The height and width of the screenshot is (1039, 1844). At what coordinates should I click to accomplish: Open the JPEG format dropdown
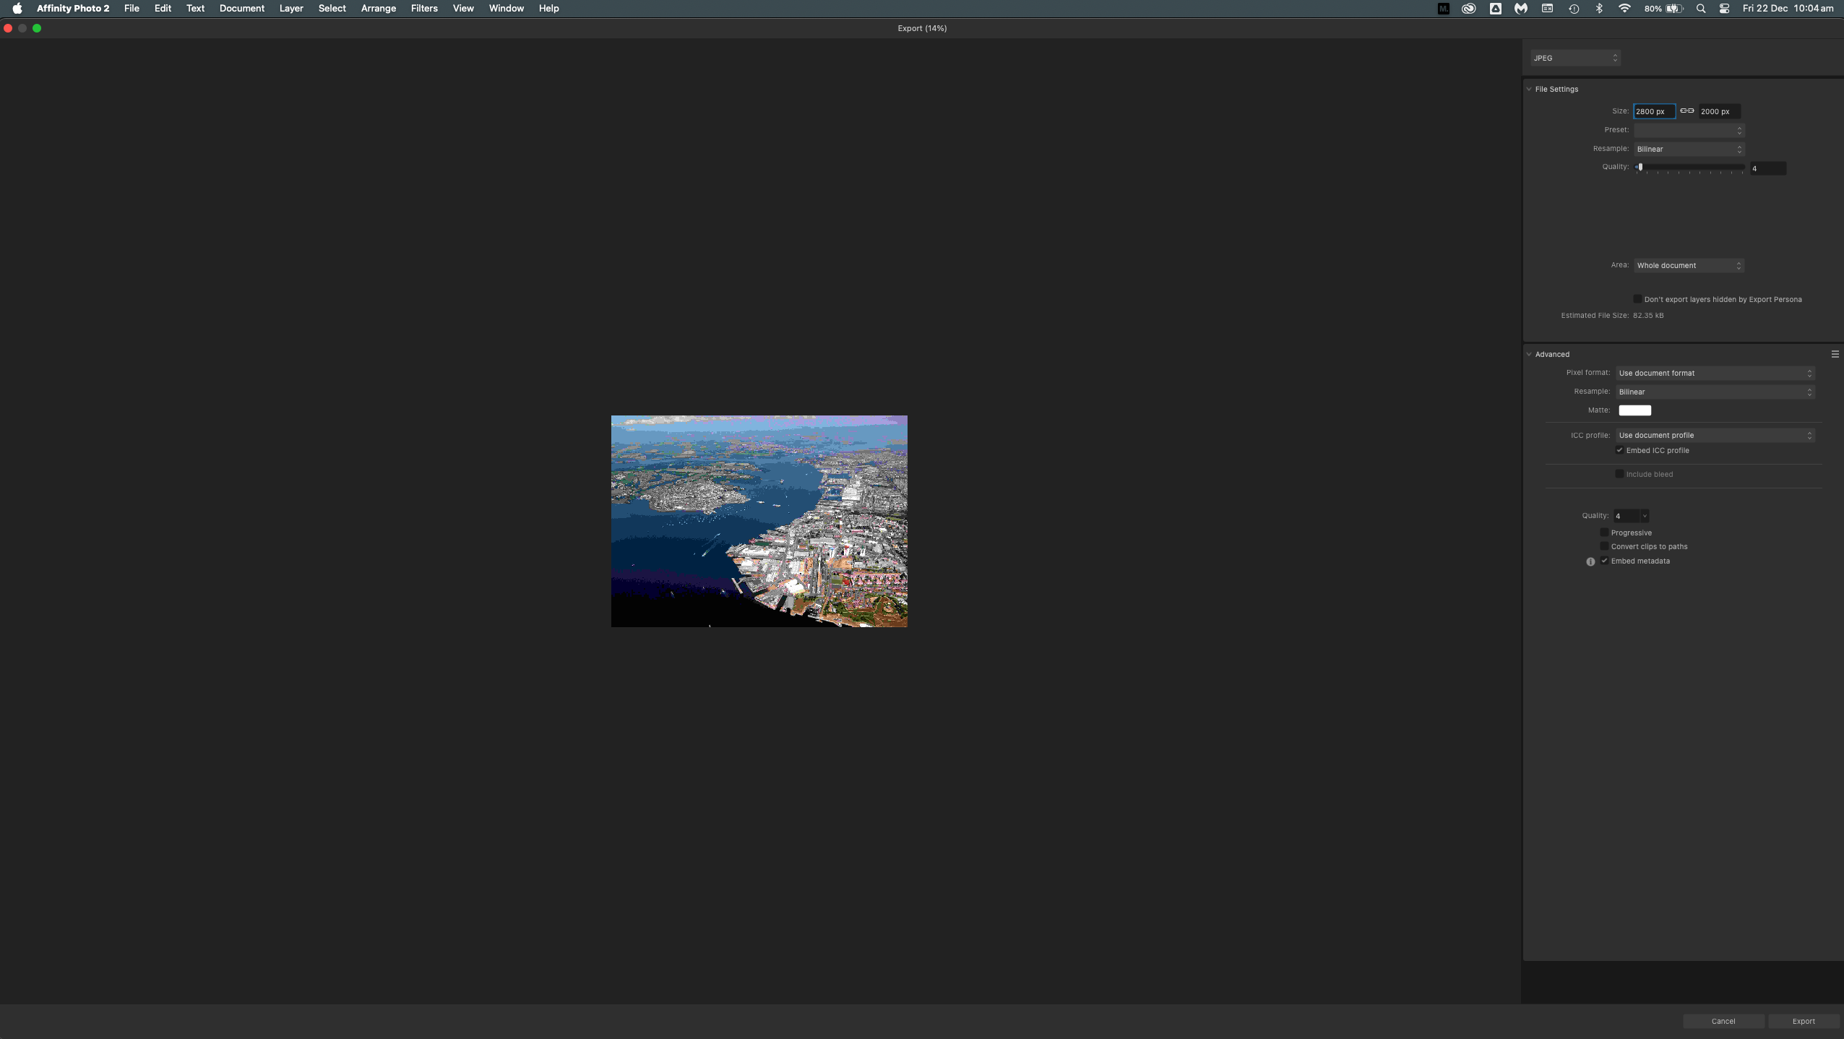[1575, 58]
